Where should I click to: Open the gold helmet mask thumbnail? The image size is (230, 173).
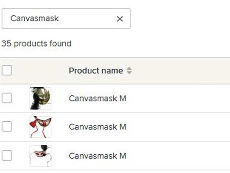coord(40,98)
